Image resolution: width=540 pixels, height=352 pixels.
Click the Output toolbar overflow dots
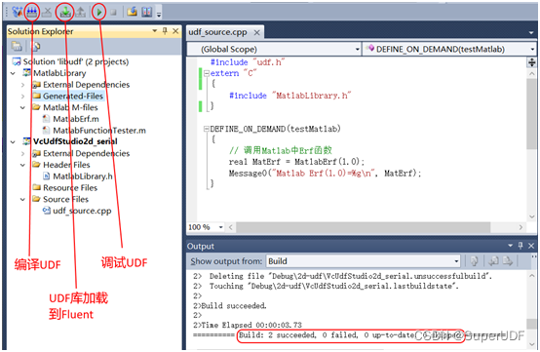533,256
